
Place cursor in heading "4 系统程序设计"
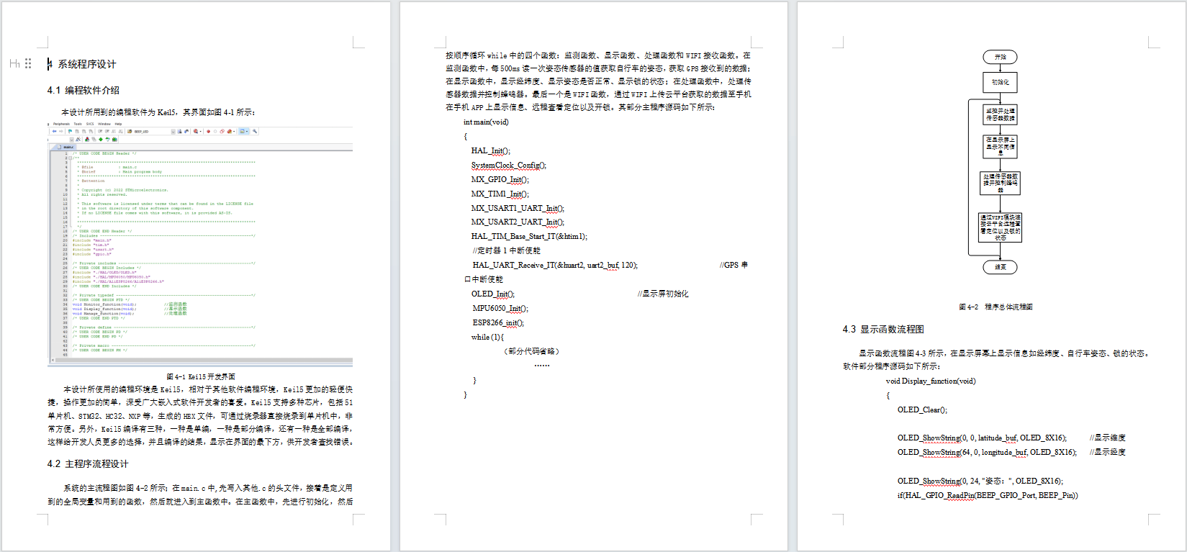(86, 64)
